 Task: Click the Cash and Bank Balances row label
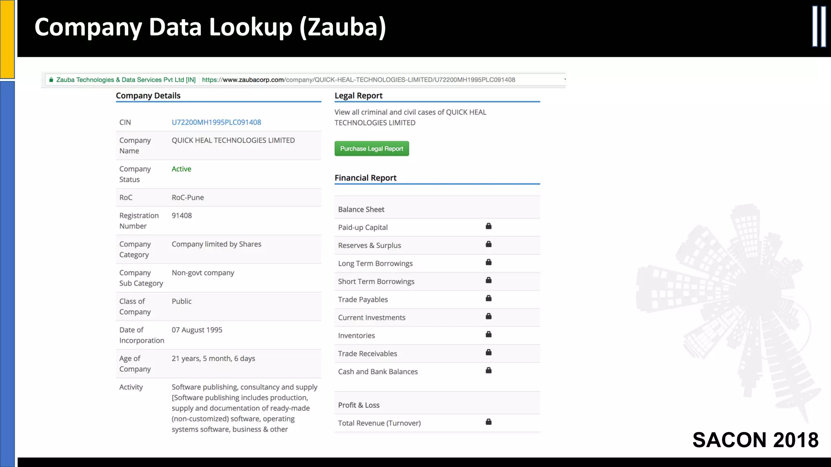(378, 372)
